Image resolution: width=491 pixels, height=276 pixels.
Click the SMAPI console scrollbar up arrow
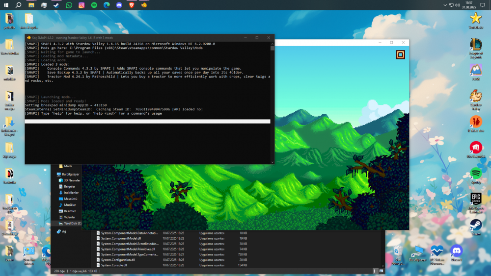273,44
